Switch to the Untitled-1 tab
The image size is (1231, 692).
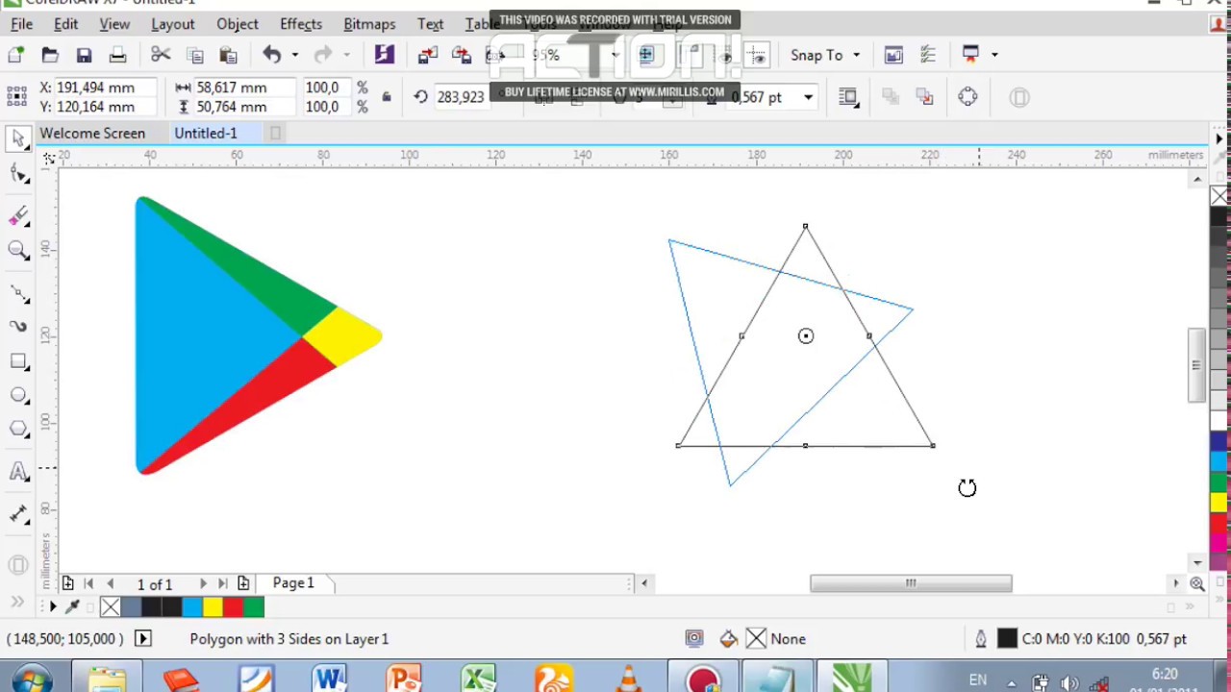click(206, 134)
